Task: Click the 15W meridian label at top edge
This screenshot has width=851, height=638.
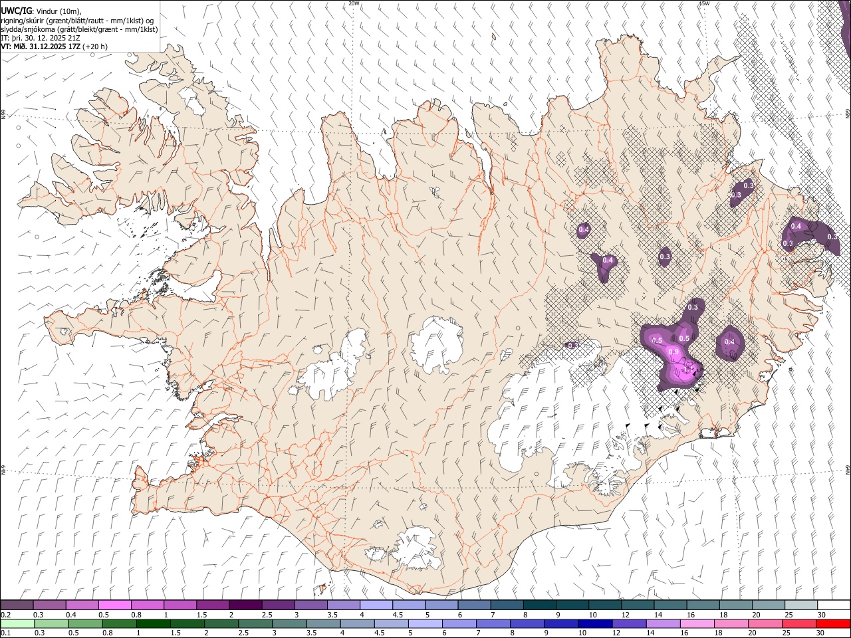Action: click(704, 3)
